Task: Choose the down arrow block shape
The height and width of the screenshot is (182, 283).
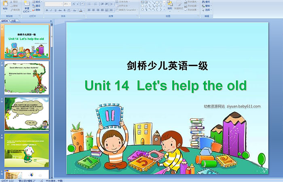Action: point(161,6)
